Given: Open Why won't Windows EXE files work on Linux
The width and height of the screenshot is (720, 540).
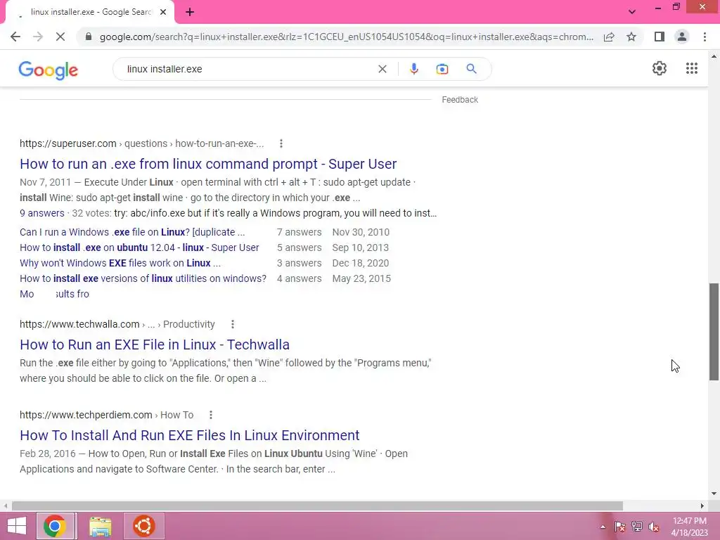Looking at the screenshot, I should tap(120, 263).
